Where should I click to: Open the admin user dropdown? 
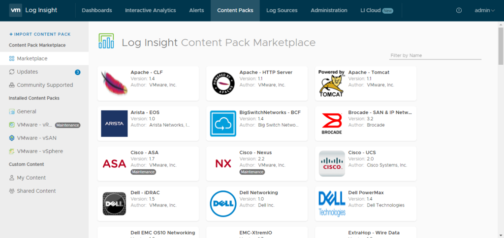484,10
